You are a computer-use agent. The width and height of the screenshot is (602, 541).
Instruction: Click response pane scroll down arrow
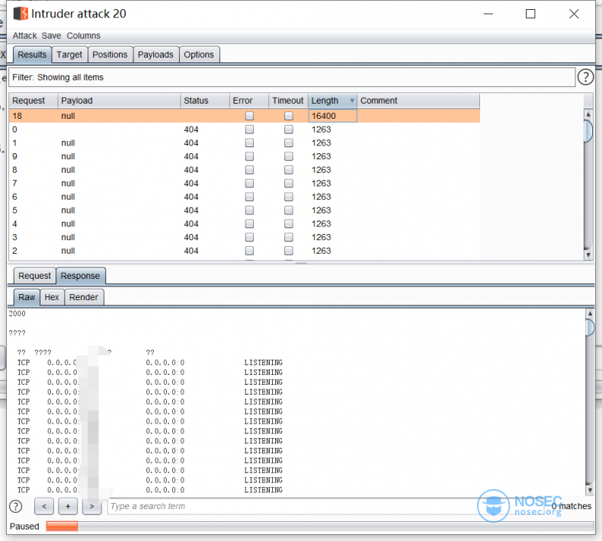coord(590,490)
